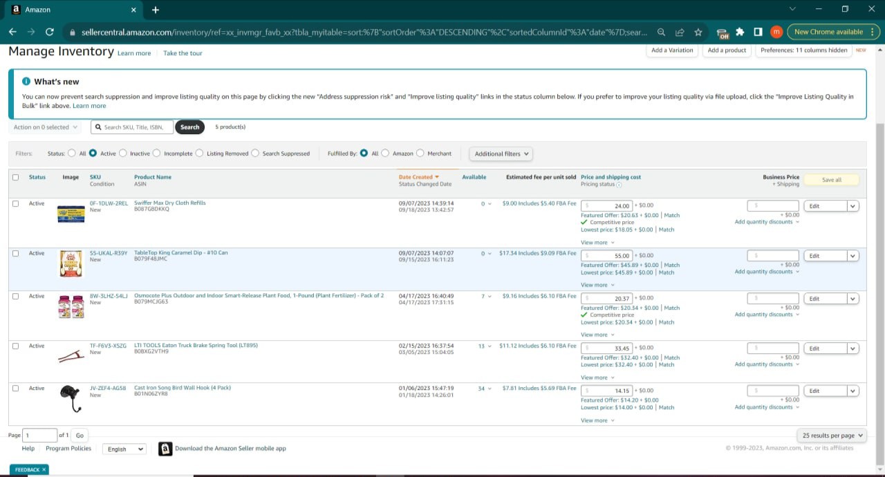Click the tab search chevron in title bar
Viewport: 885px width, 477px height.
(x=792, y=9)
